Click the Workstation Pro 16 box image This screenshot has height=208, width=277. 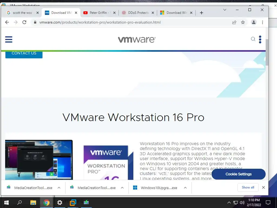tap(108, 163)
